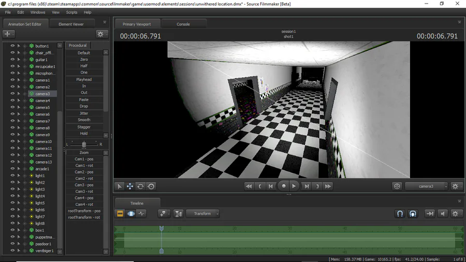Switch to Element Viewer tab
This screenshot has height=262, width=466.
71,24
